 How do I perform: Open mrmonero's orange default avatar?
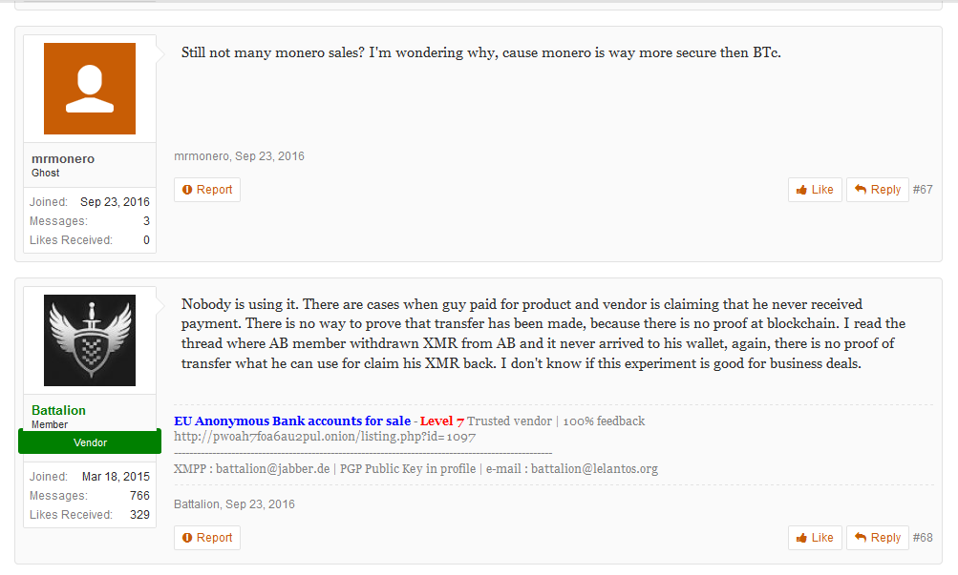[x=90, y=89]
